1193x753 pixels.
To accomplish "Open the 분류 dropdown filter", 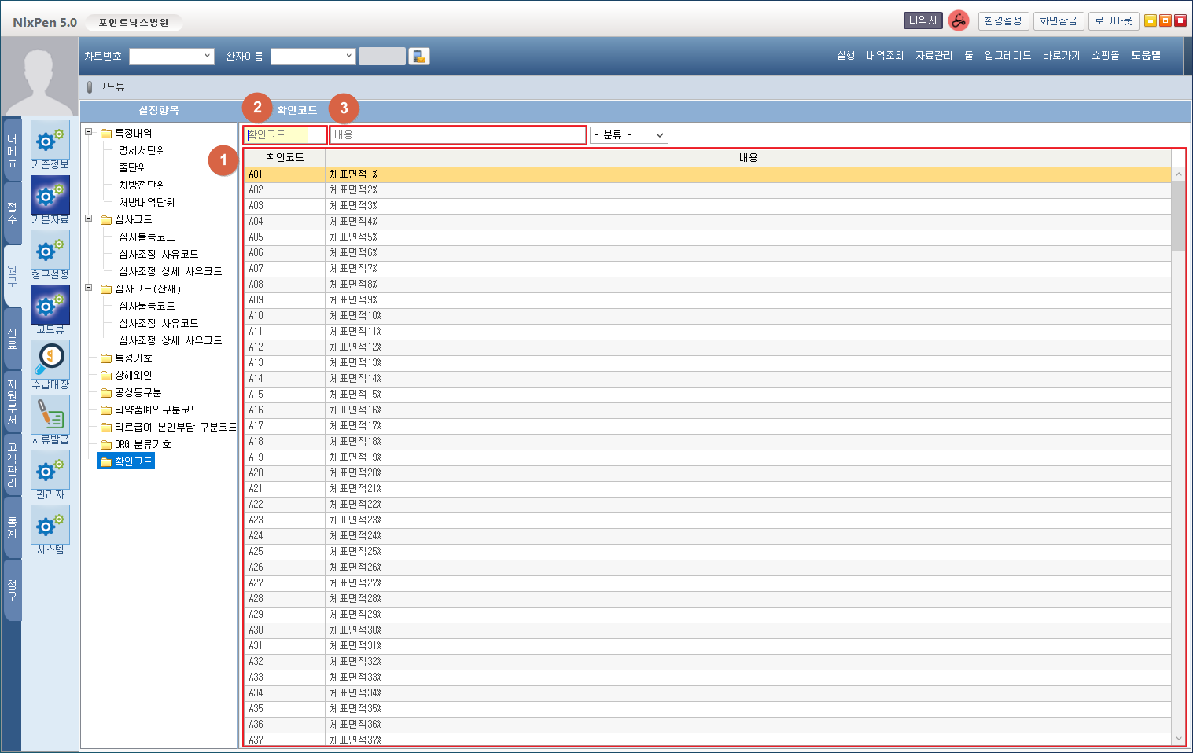I will click(628, 135).
